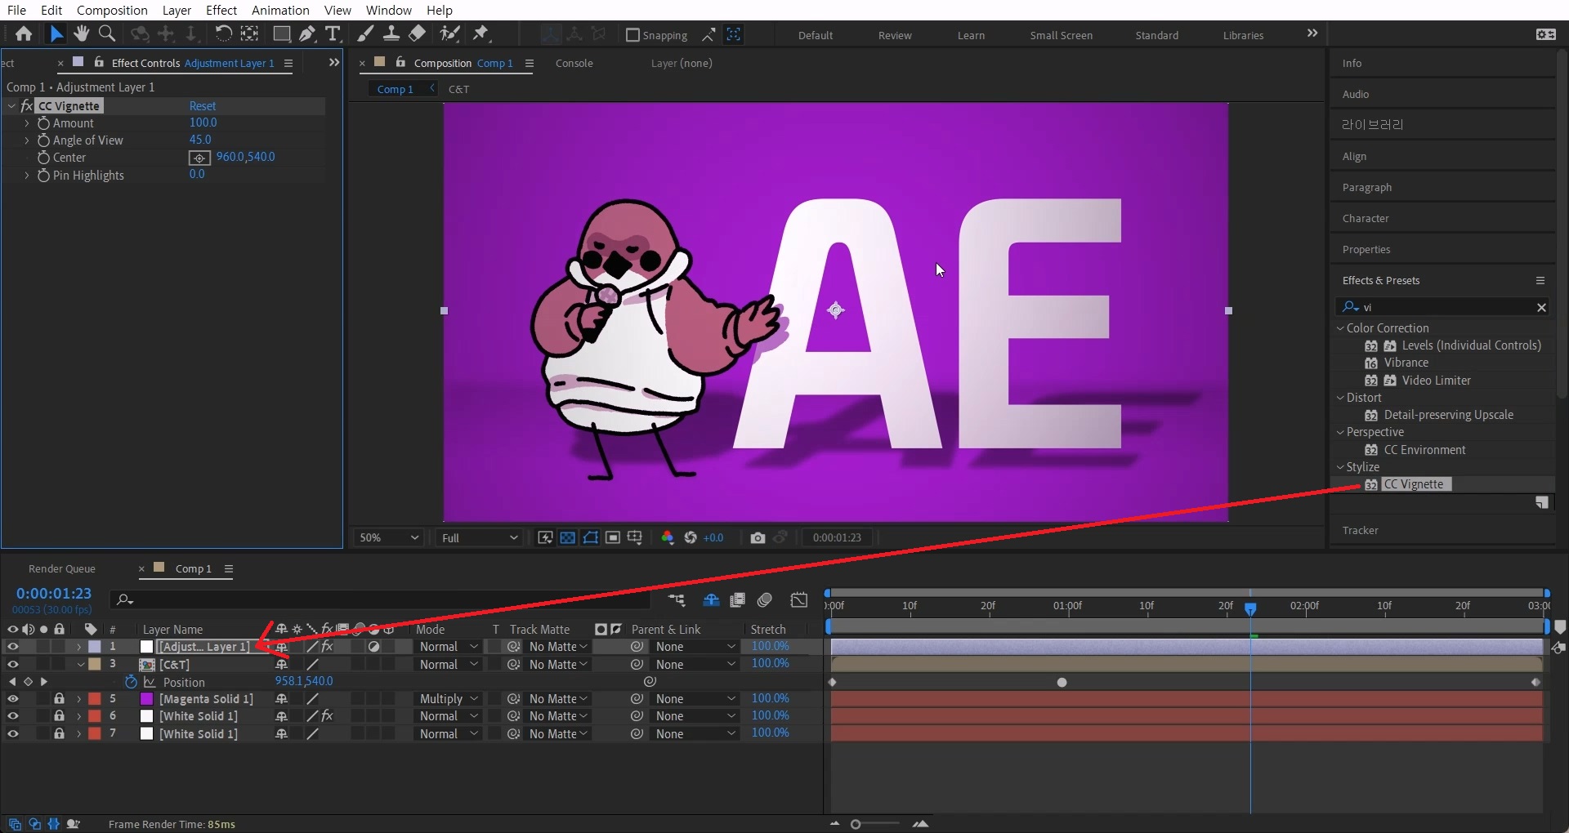Select the Pen tool
This screenshot has height=833, width=1569.
click(306, 33)
